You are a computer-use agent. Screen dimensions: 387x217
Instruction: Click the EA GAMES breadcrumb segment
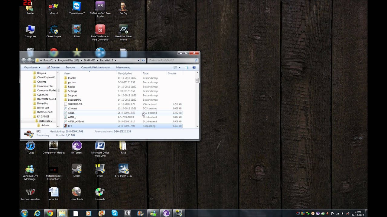click(89, 60)
